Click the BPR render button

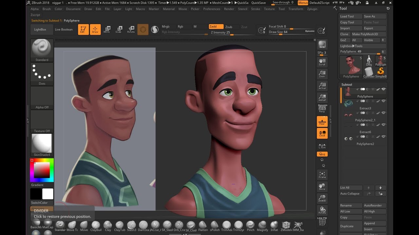322,44
